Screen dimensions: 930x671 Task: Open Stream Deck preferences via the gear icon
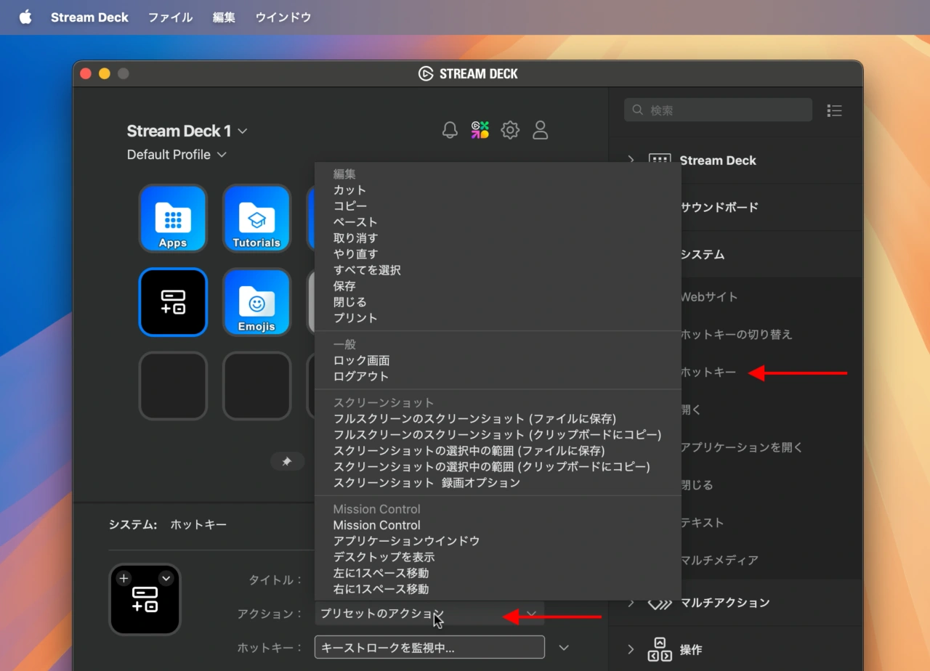[x=510, y=129]
